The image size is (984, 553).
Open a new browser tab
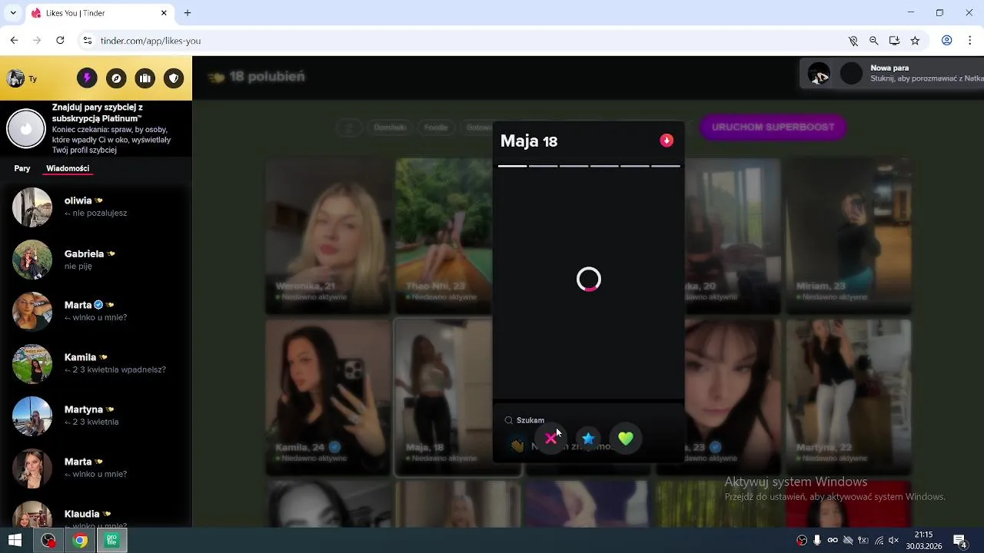click(188, 13)
